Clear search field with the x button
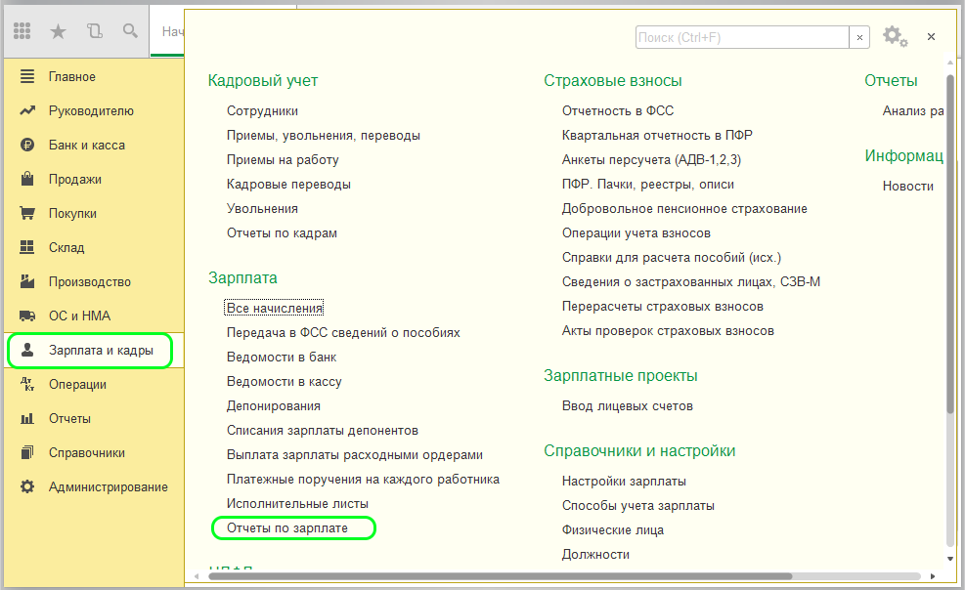This screenshot has width=965, height=590. pyautogui.click(x=859, y=37)
